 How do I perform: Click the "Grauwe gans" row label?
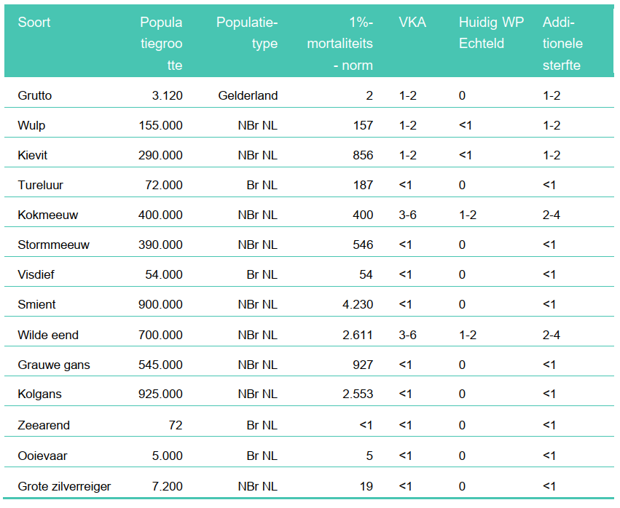point(54,365)
